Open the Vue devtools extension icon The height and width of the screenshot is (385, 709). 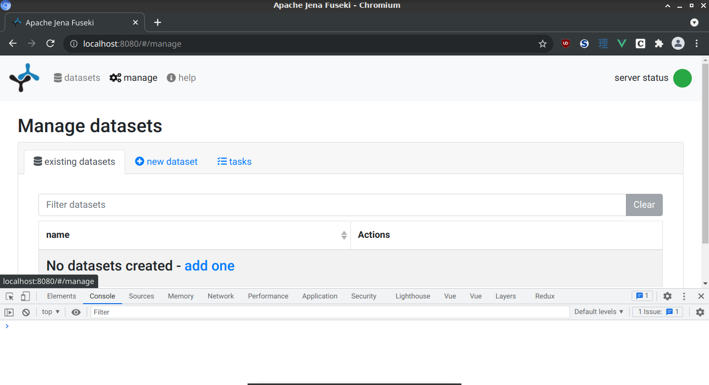(622, 44)
